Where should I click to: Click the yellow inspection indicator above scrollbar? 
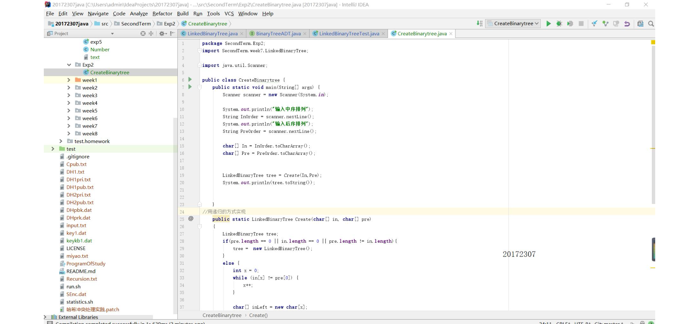[653, 43]
